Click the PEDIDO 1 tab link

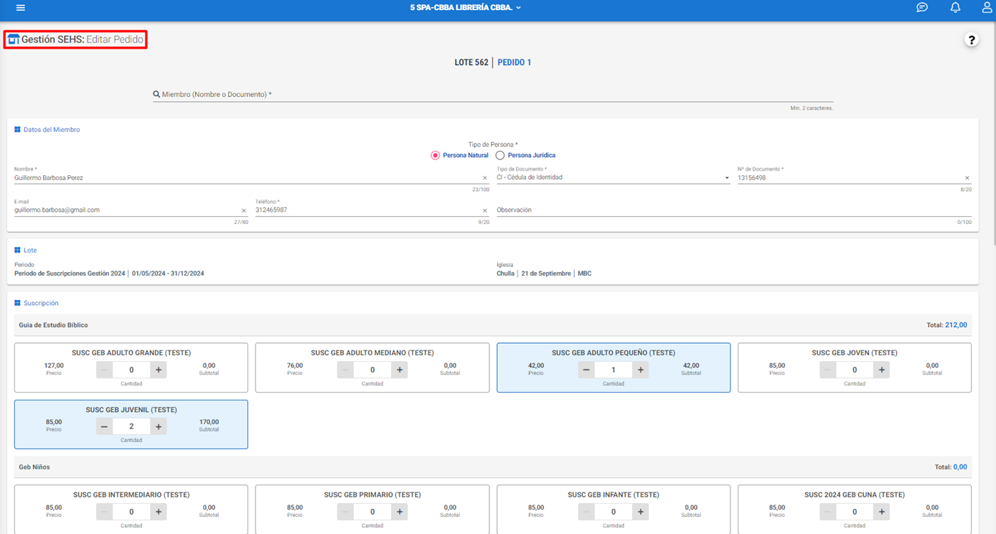click(515, 62)
